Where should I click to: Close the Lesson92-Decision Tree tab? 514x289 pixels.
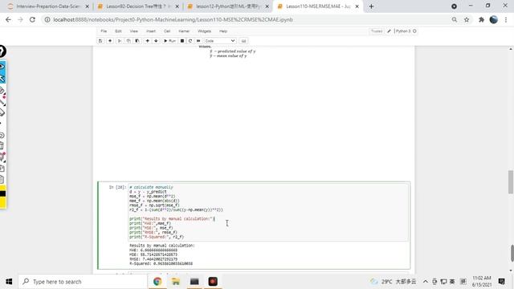[177, 6]
